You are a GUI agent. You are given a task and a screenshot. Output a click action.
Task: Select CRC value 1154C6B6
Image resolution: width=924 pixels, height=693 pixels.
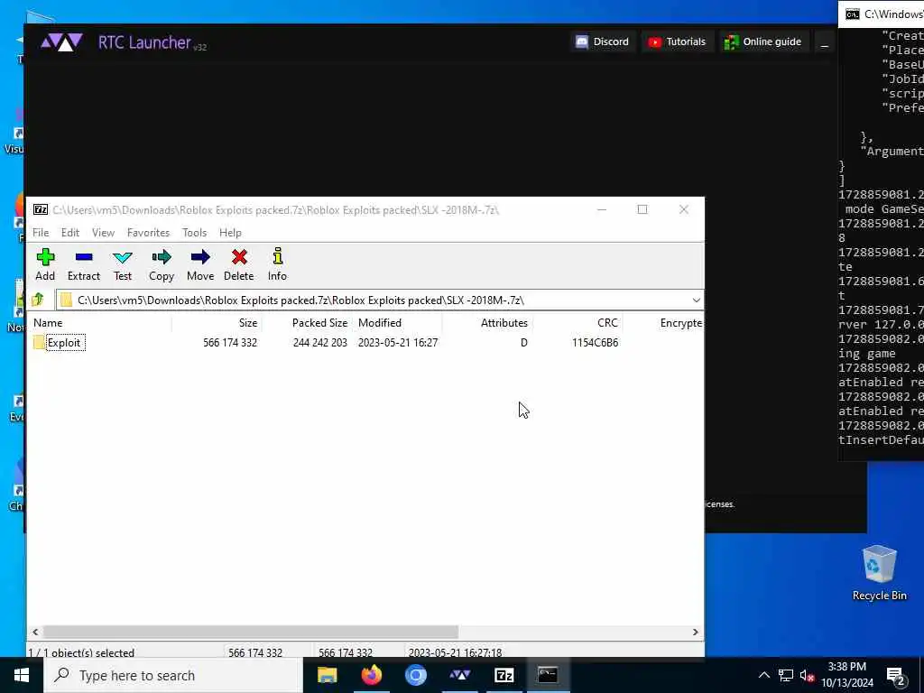click(596, 343)
